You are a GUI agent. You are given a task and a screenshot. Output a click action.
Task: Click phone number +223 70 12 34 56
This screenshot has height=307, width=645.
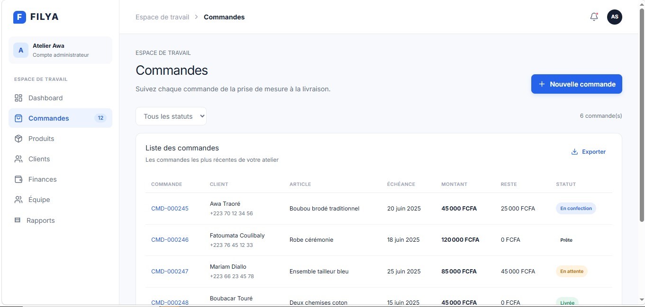(231, 213)
